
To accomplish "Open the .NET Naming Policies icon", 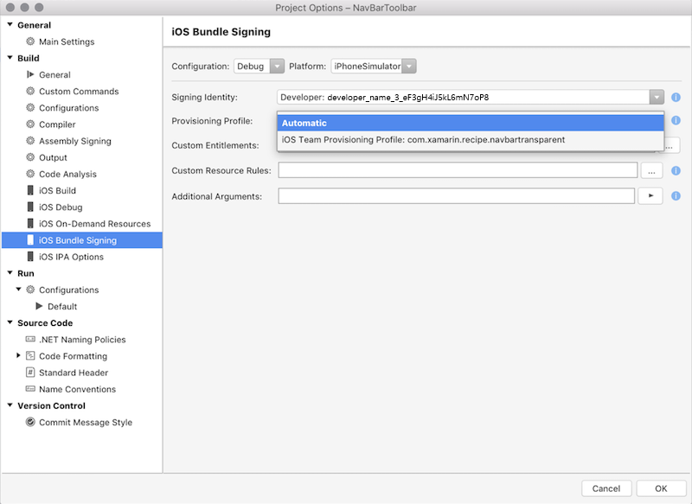I will click(29, 339).
